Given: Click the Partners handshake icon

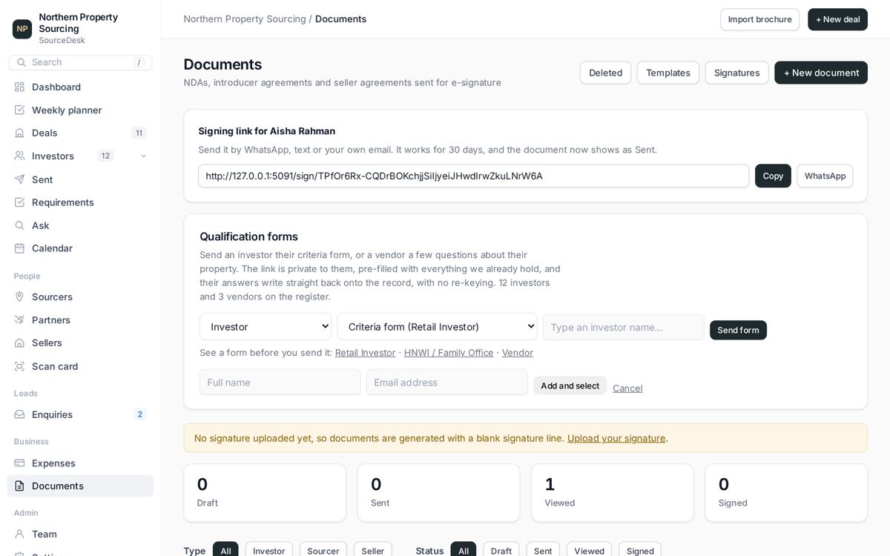Looking at the screenshot, I should (20, 320).
